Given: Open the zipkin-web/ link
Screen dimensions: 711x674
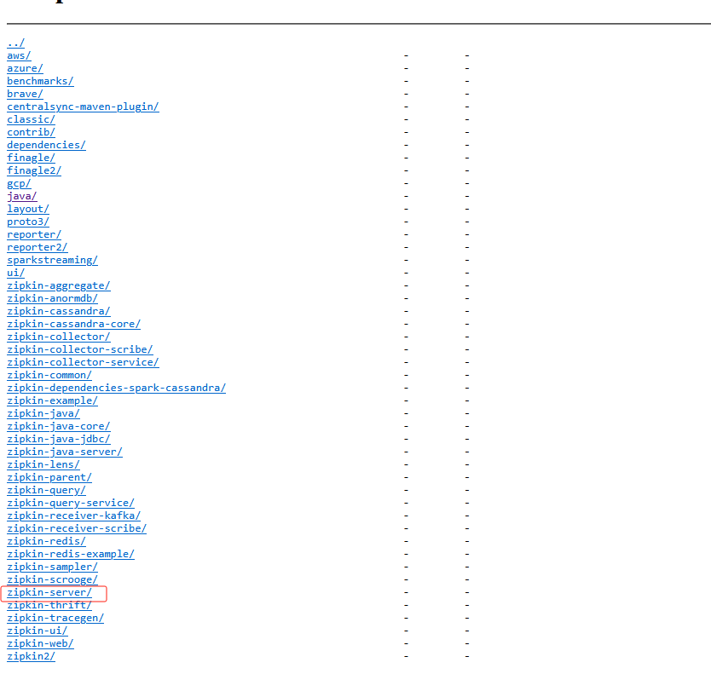Looking at the screenshot, I should tap(40, 643).
